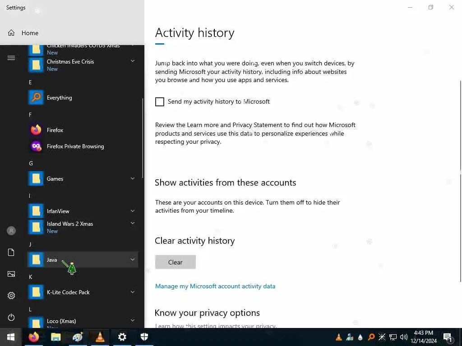This screenshot has width=462, height=346.
Task: Open Windows Security shield on taskbar
Action: pyautogui.click(x=144, y=337)
